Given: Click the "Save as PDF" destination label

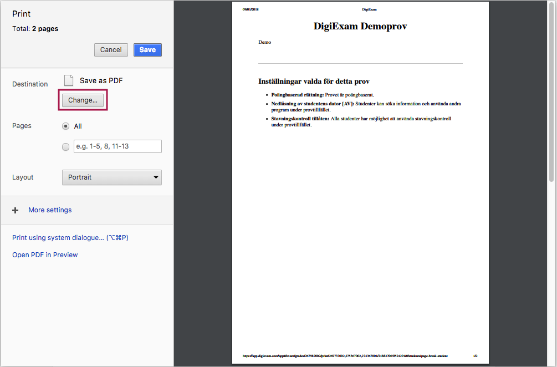Looking at the screenshot, I should click(101, 80).
